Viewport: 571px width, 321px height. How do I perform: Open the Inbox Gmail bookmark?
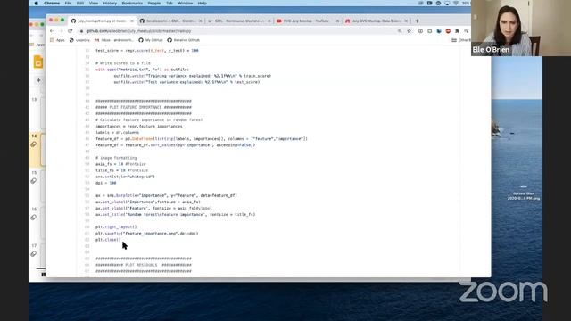pyautogui.click(x=114, y=40)
